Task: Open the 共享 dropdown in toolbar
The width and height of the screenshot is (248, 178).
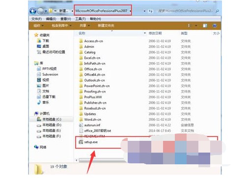Action: [x=84, y=25]
